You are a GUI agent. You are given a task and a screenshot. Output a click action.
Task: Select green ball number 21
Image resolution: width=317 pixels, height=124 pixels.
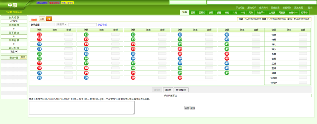click(133, 35)
